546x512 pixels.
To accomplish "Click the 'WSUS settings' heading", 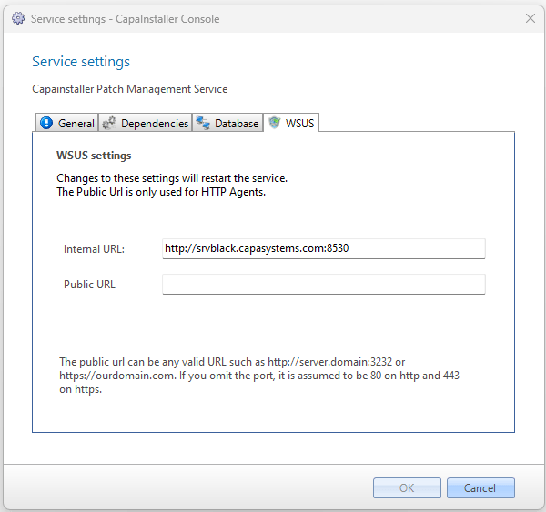I will (x=94, y=156).
